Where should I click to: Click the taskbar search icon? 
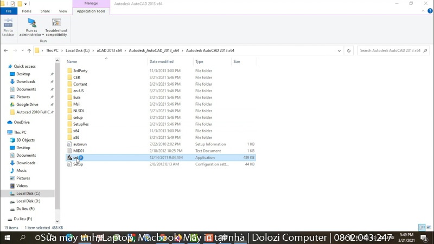pos(23,237)
